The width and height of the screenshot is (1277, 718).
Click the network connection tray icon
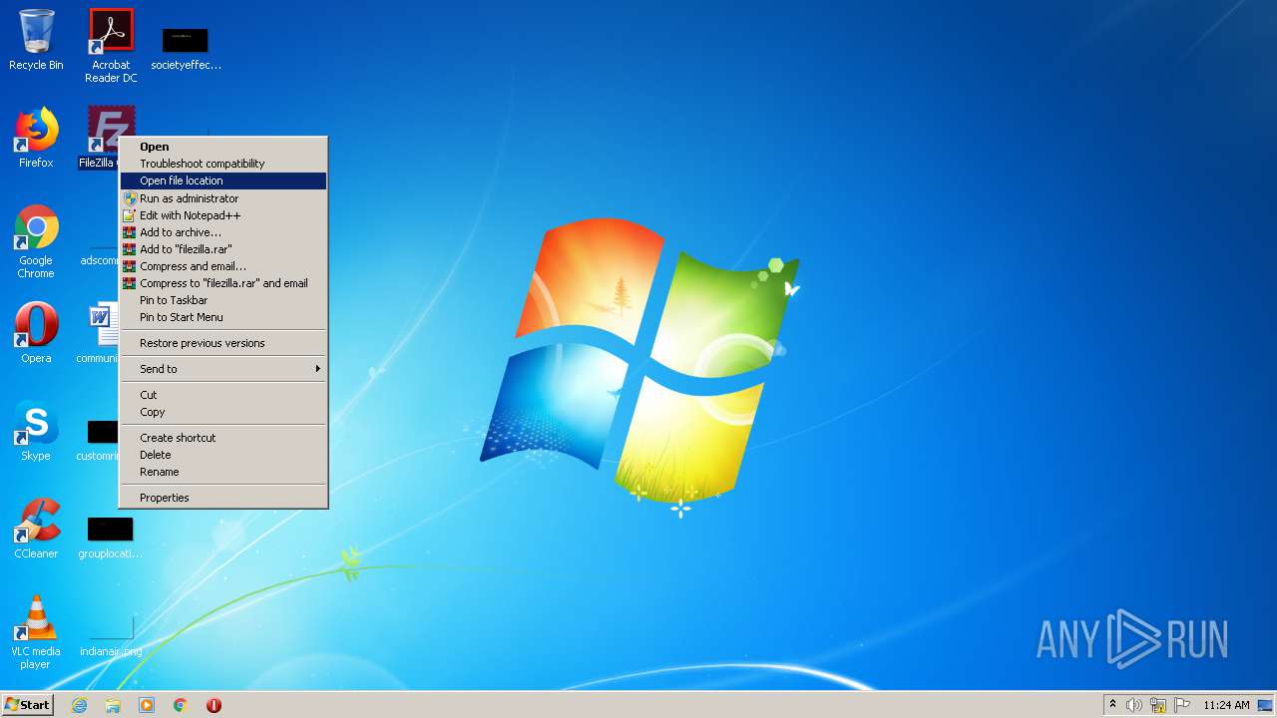(1158, 705)
